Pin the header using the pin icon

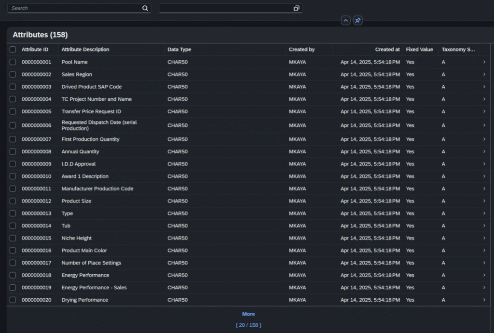tap(357, 21)
